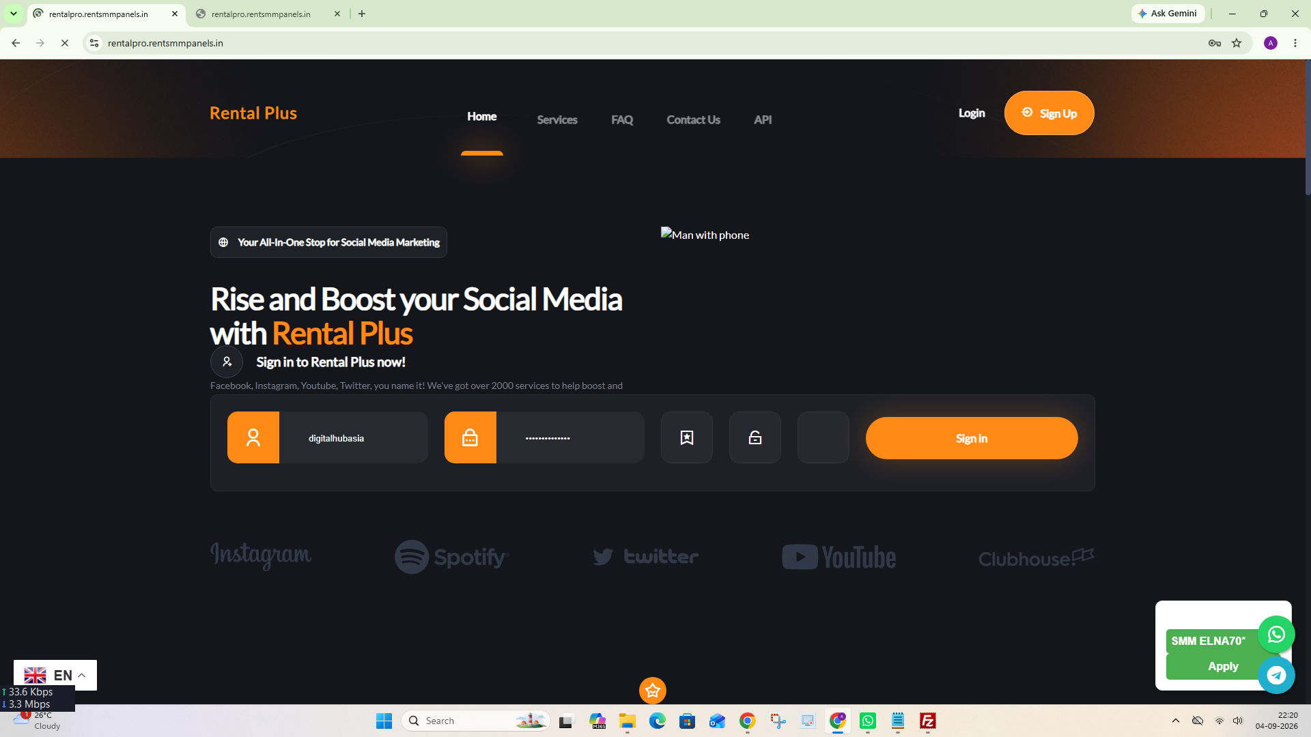1311x737 pixels.
Task: Open the Windows Start menu
Action: 384,721
